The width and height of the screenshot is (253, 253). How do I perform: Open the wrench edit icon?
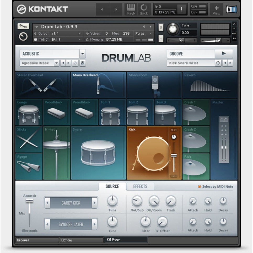pyautogui.click(x=23, y=26)
